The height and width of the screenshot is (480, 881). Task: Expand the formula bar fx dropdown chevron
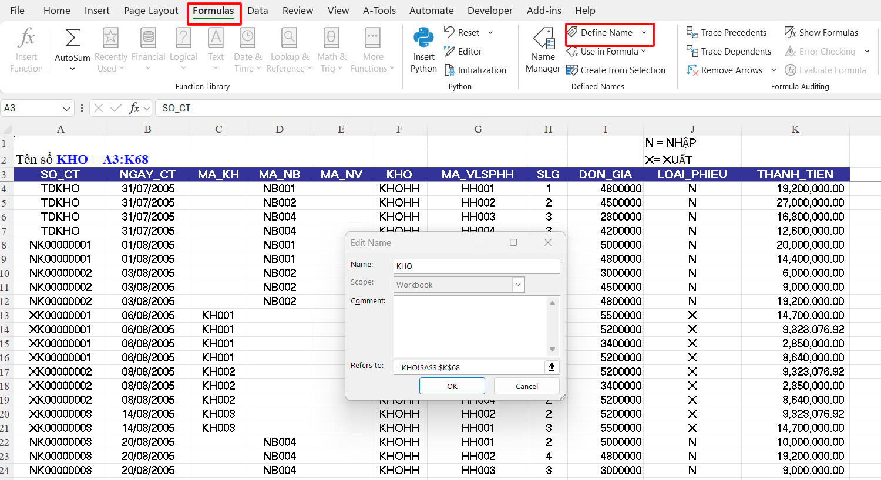point(146,108)
